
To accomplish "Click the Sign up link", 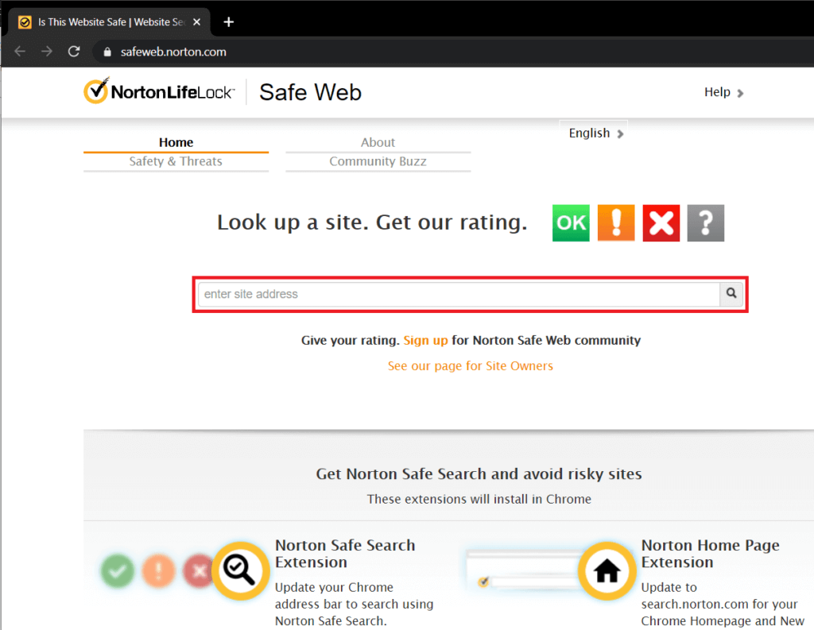I will click(x=426, y=341).
